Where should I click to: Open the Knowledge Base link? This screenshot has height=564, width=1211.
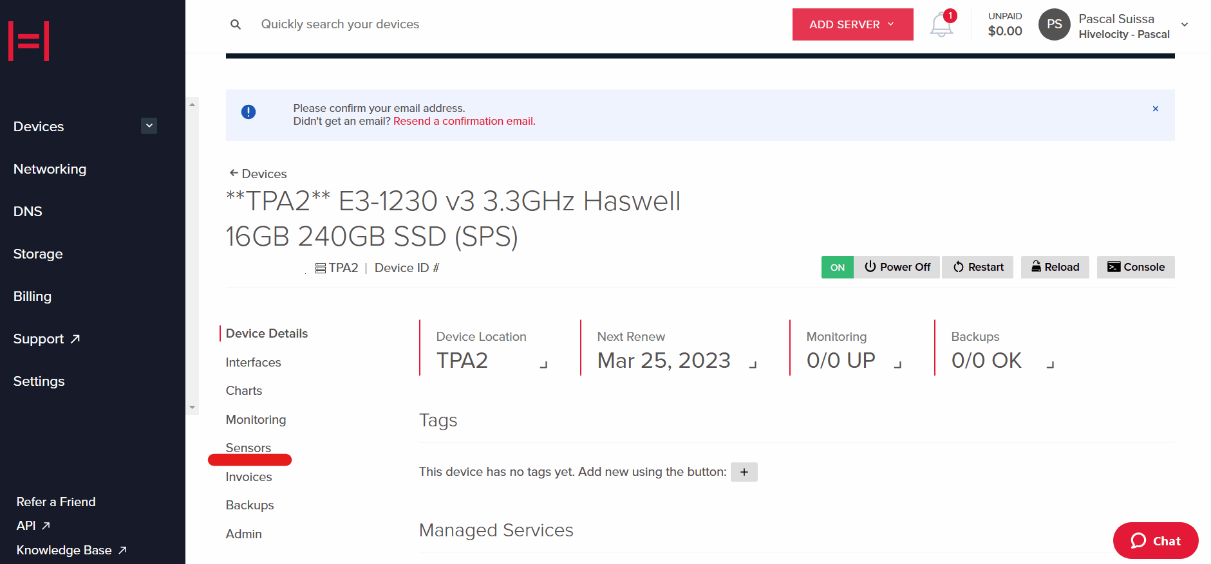coord(71,550)
